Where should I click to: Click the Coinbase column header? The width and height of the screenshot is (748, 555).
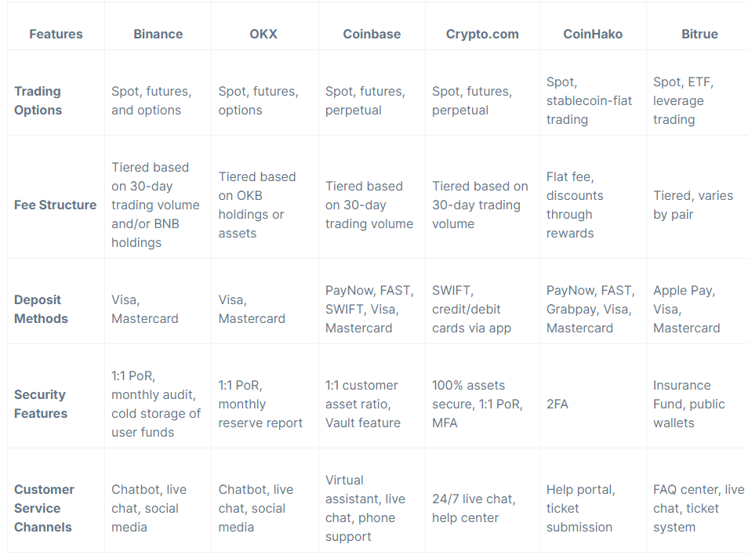point(372,34)
